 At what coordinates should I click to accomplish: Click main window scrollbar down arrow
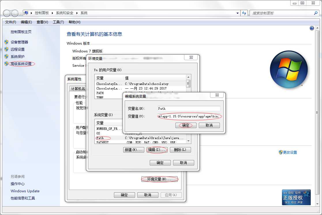(317, 204)
